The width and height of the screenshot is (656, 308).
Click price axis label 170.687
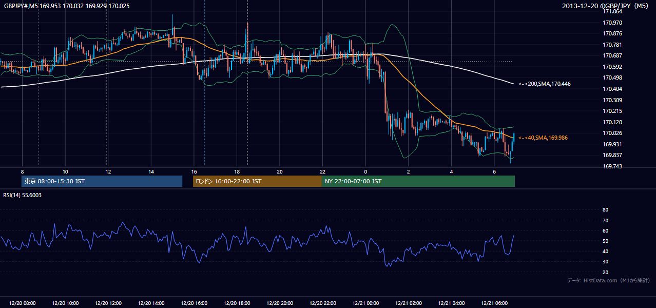pos(612,55)
